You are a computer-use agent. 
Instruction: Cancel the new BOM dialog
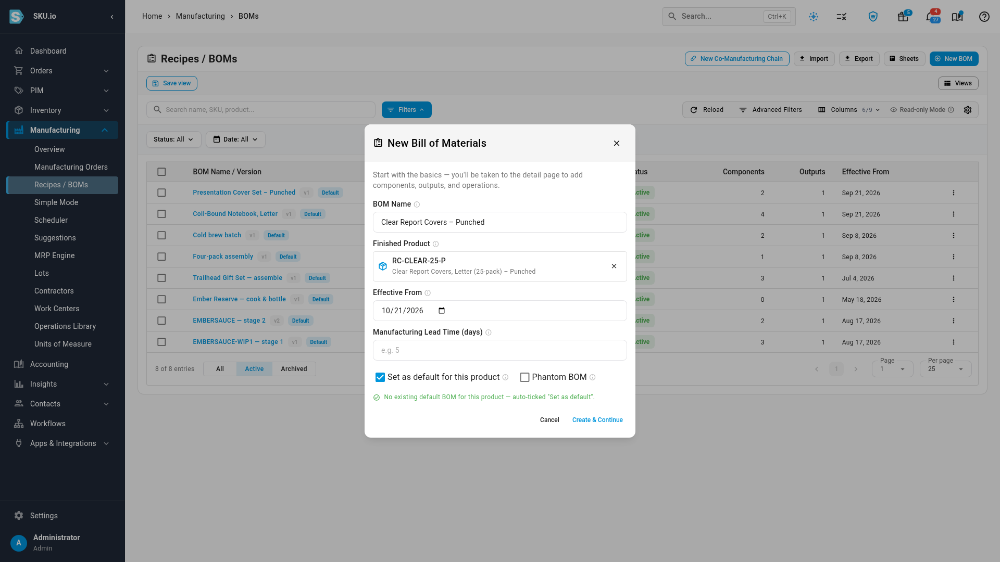coord(549,420)
